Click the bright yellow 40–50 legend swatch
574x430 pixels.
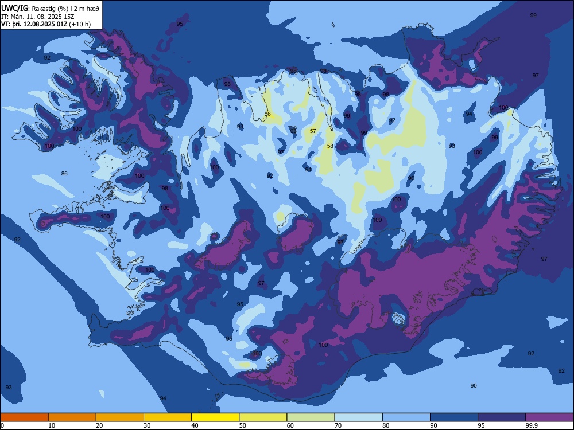(x=215, y=417)
